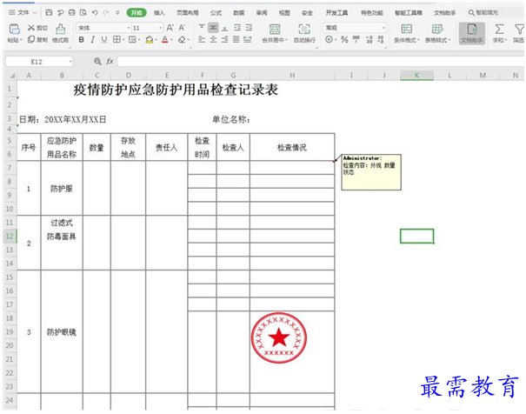Viewport: 526px width, 414px height.
Task: Apply the red font color A
Action: tap(164, 40)
